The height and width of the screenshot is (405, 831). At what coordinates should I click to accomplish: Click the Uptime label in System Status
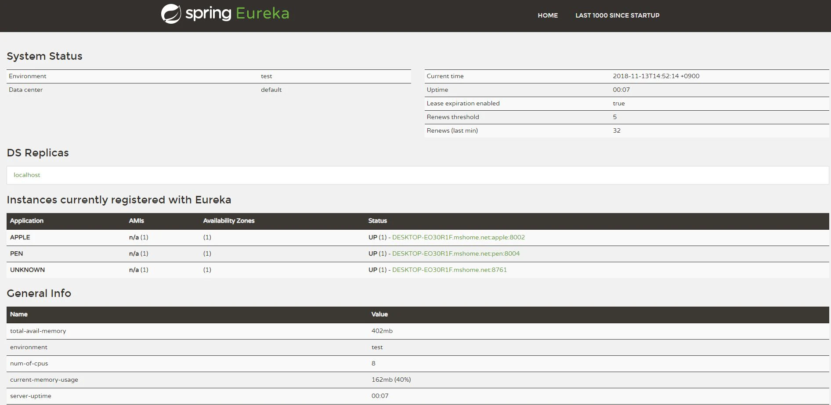click(x=437, y=90)
